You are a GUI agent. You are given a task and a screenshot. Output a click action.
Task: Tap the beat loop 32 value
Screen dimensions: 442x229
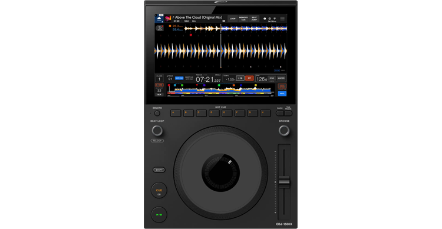coord(159,91)
